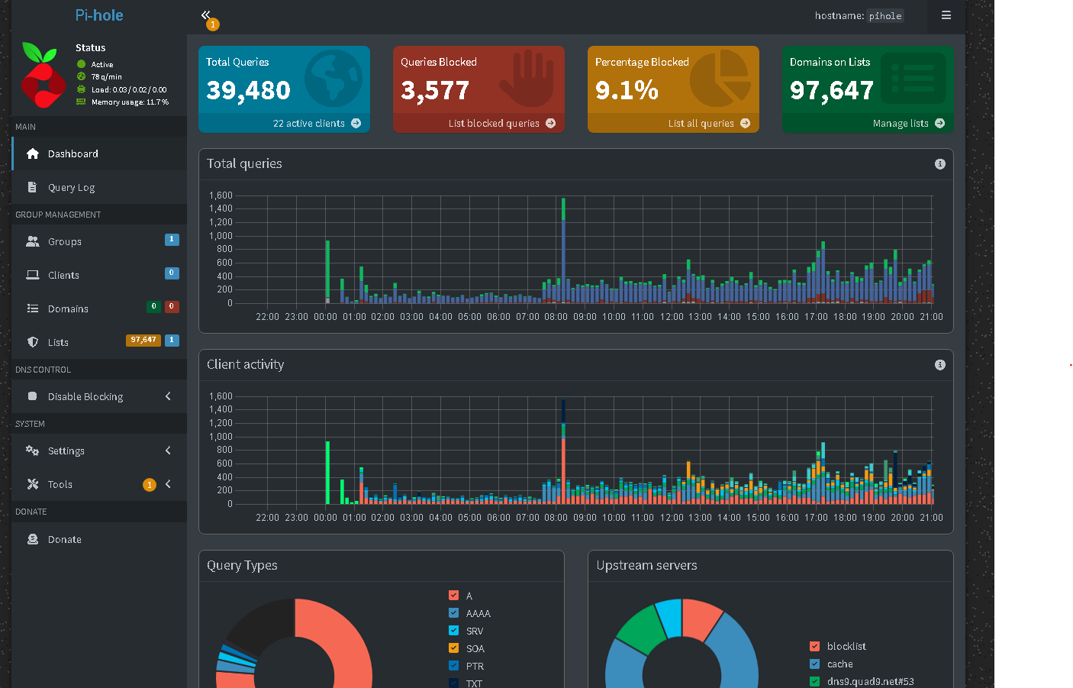Image resolution: width=1073 pixels, height=688 pixels.
Task: Click the Pi-hole raspberry logo
Action: (x=42, y=75)
